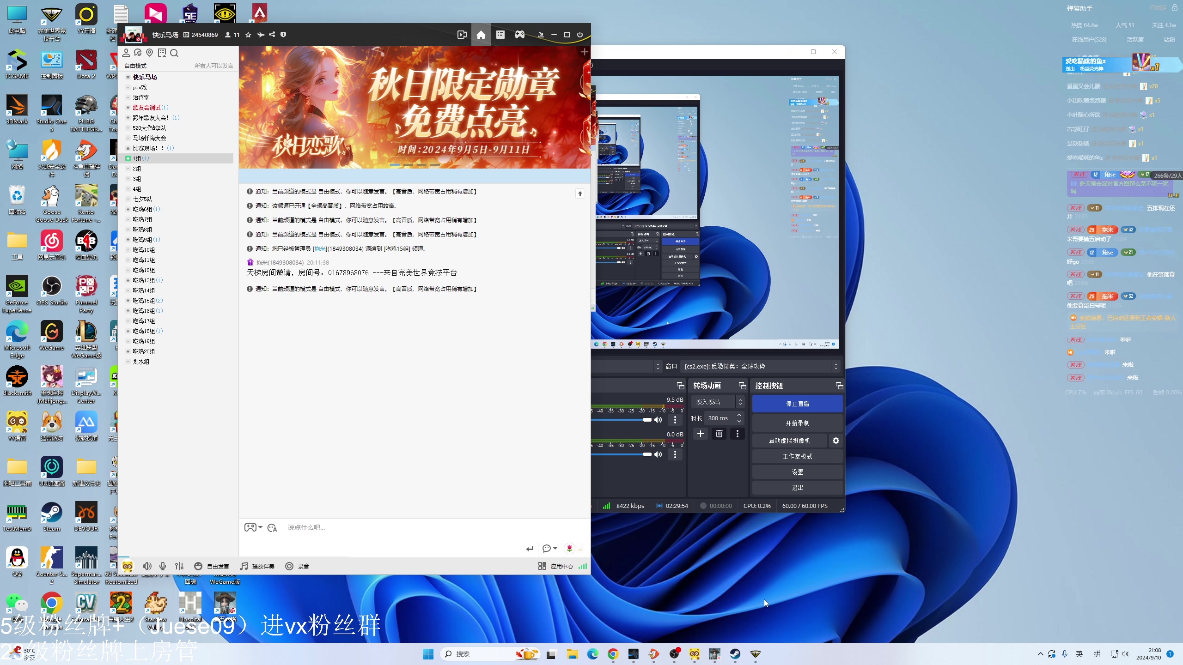Viewport: 1183px width, 665px height.
Task: Open 应用中心 app center
Action: (x=555, y=566)
